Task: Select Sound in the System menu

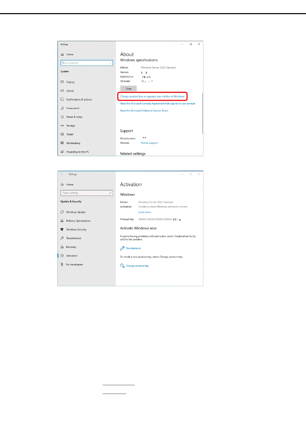Action: click(70, 91)
